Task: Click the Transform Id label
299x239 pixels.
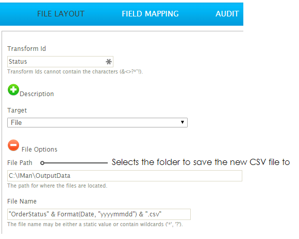Action: click(26, 49)
